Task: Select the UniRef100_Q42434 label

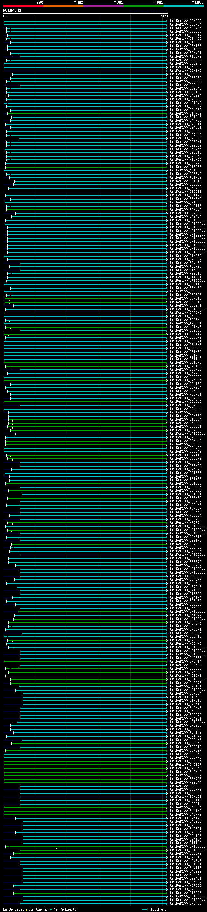Action: pyautogui.click(x=186, y=217)
